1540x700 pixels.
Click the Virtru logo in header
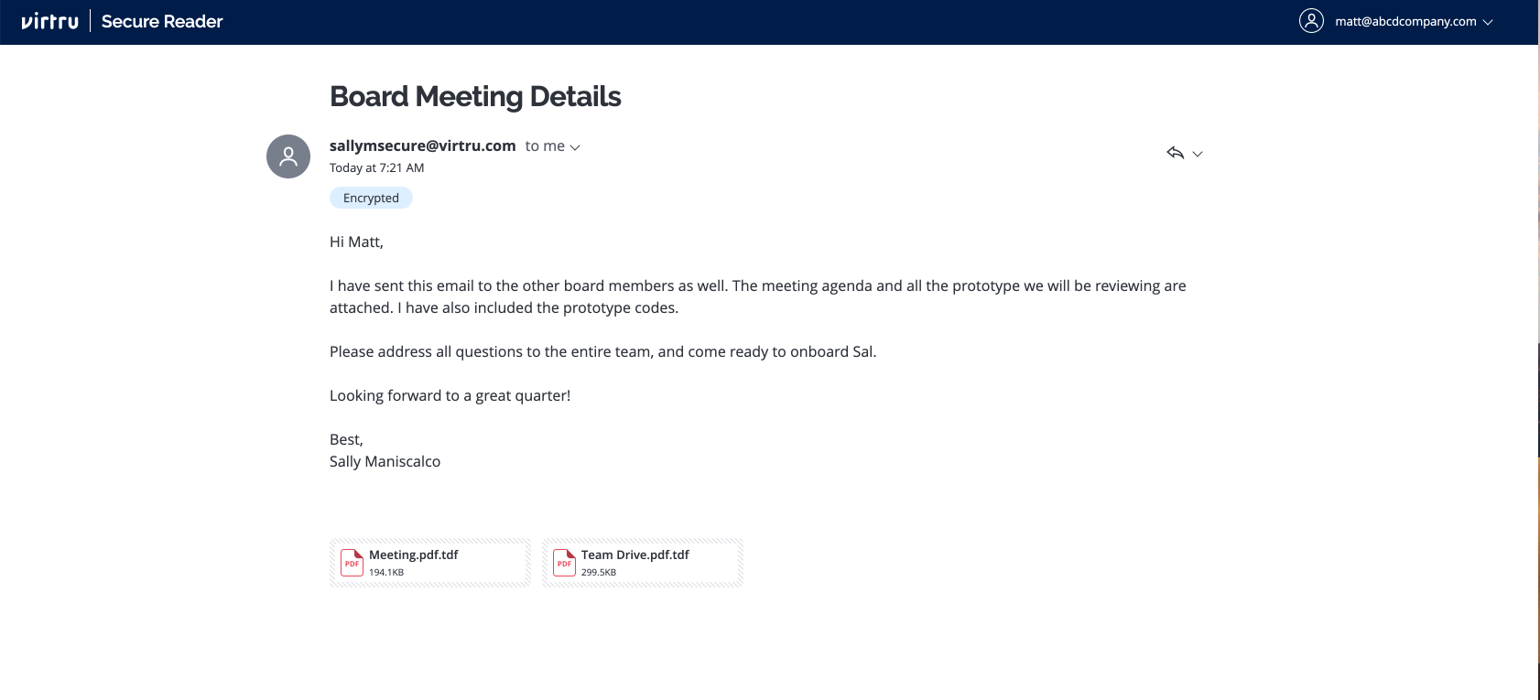[49, 21]
